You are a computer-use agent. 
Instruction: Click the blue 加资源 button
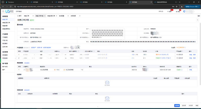[177, 105]
